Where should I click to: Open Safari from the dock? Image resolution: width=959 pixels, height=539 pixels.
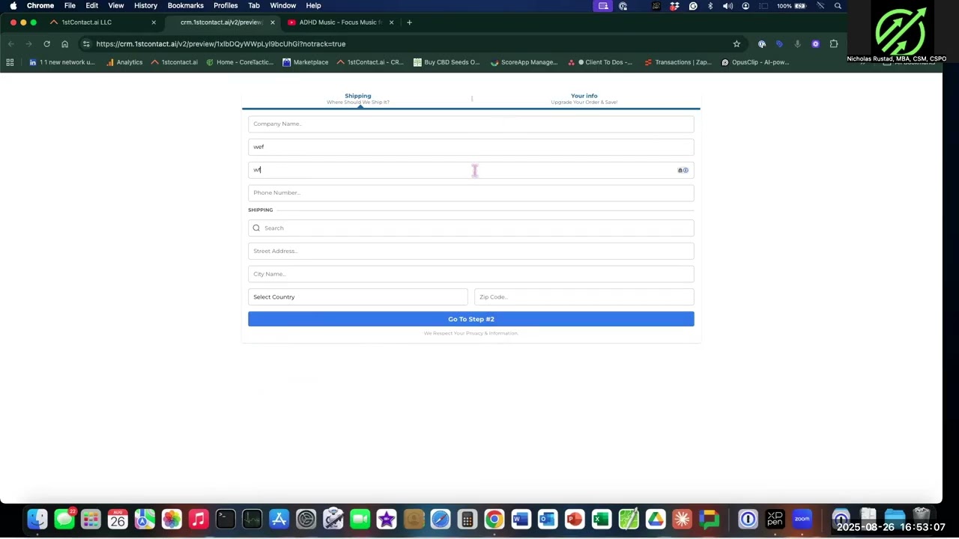pyautogui.click(x=441, y=519)
